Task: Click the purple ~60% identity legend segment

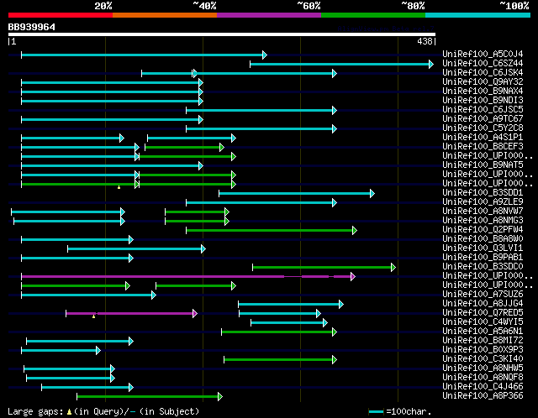Action: click(x=269, y=15)
